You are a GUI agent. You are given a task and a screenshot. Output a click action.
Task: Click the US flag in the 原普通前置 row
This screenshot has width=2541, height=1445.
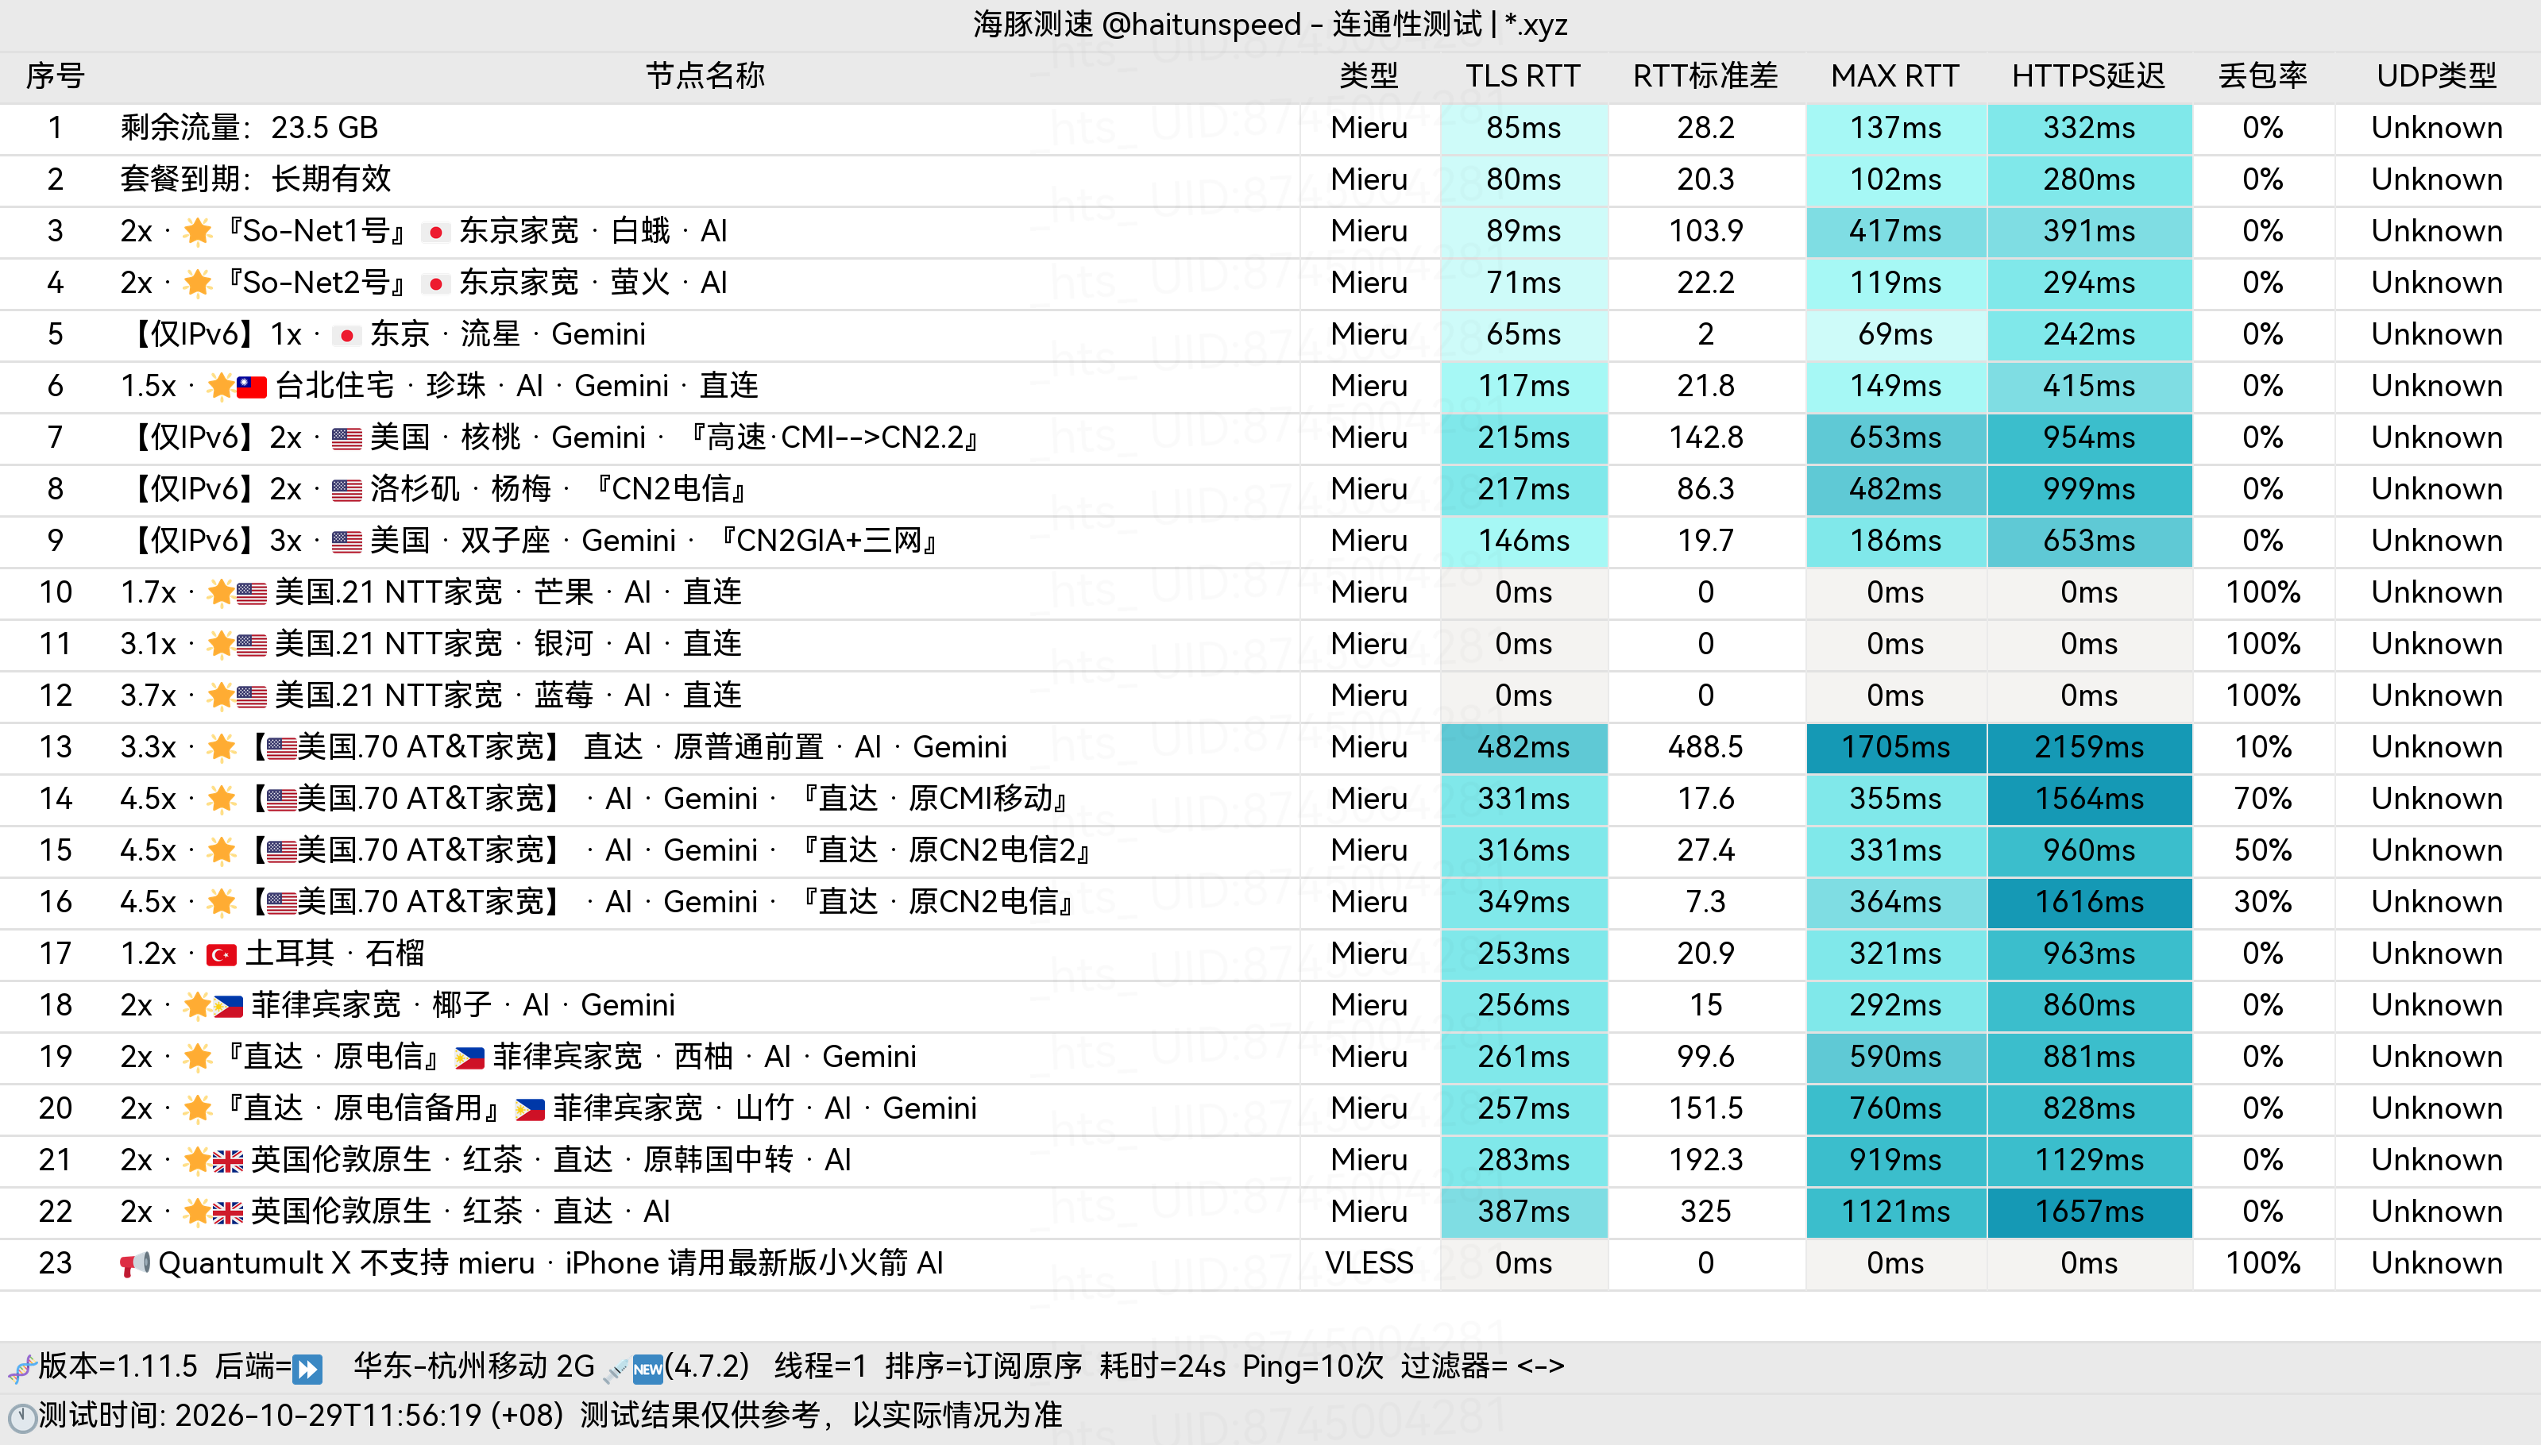click(x=282, y=748)
